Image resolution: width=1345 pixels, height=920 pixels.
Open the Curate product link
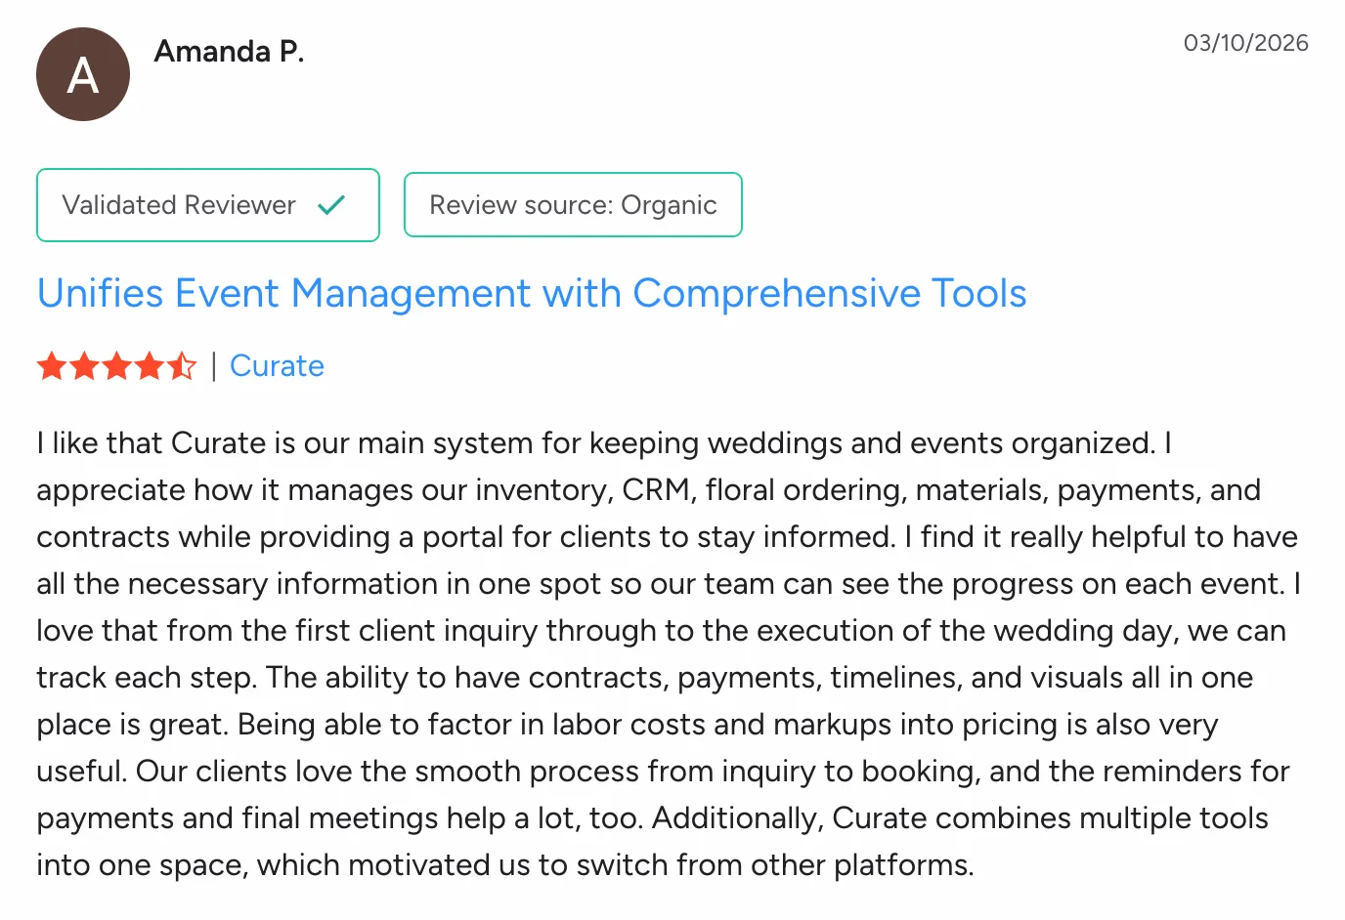pos(277,365)
